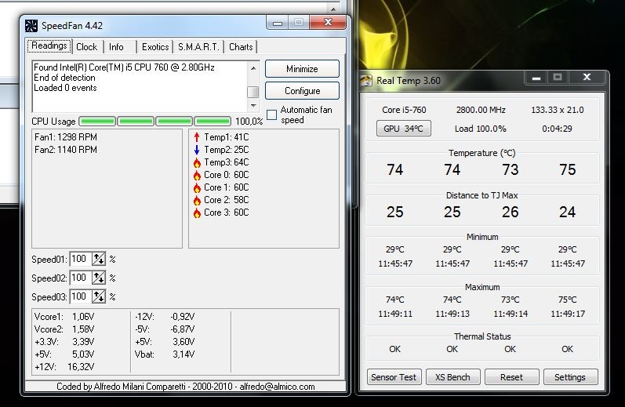Viewport: 625px width, 407px height.
Task: Click the blue down arrow beside Temp2
Action: 197,150
